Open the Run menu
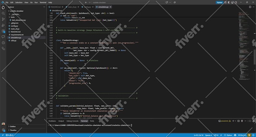The width and height of the screenshot is (256, 137). (36, 3)
